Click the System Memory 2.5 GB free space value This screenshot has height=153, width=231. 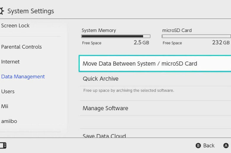tap(141, 43)
